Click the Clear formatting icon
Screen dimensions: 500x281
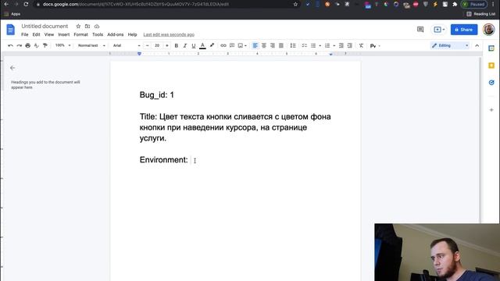pos(361,45)
